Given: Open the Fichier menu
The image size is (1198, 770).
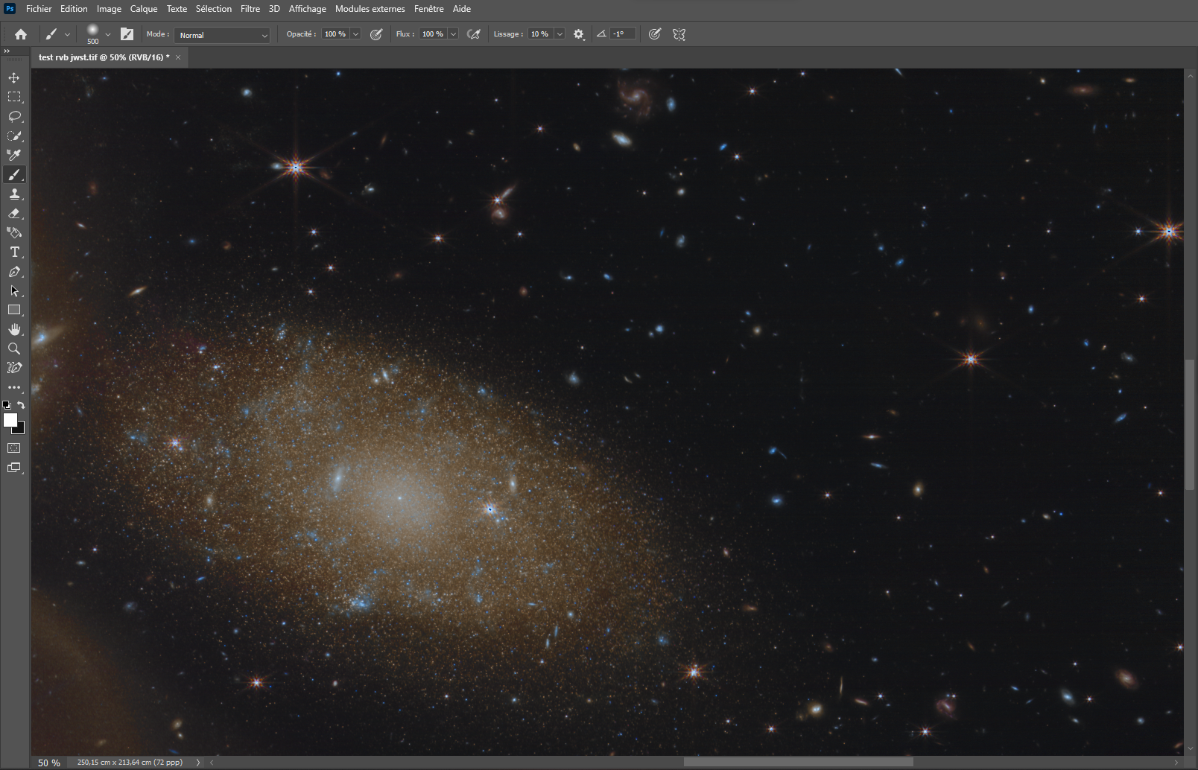Looking at the screenshot, I should click(x=39, y=9).
